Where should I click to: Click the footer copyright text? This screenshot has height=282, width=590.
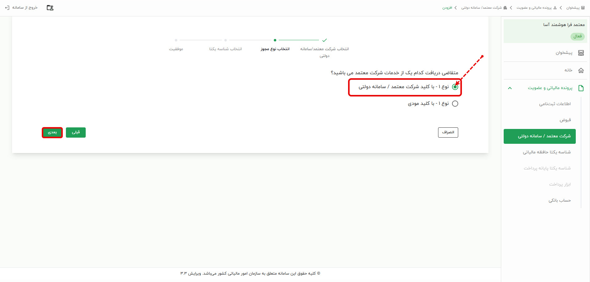(250, 273)
